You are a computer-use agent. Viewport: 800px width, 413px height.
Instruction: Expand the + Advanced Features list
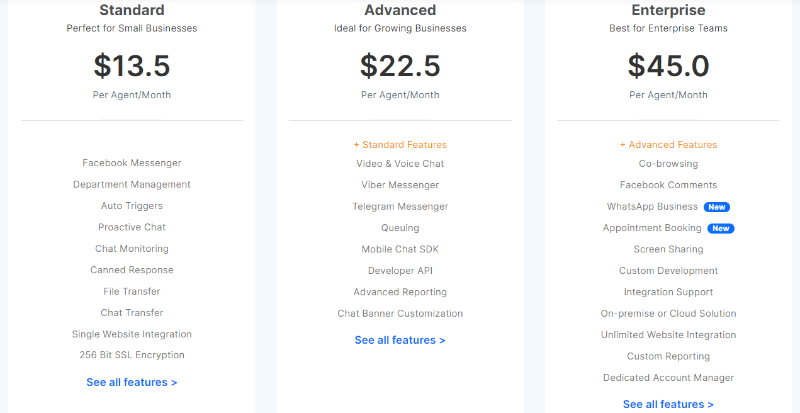point(668,144)
